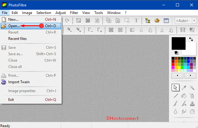Click the Grayscale toolbar icon
This screenshot has height=128, width=198.
click(x=132, y=30)
